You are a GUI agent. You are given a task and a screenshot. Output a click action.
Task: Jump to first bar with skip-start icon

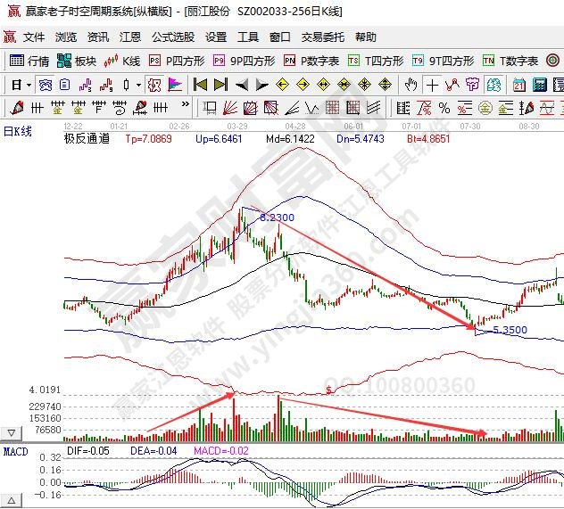click(x=199, y=85)
